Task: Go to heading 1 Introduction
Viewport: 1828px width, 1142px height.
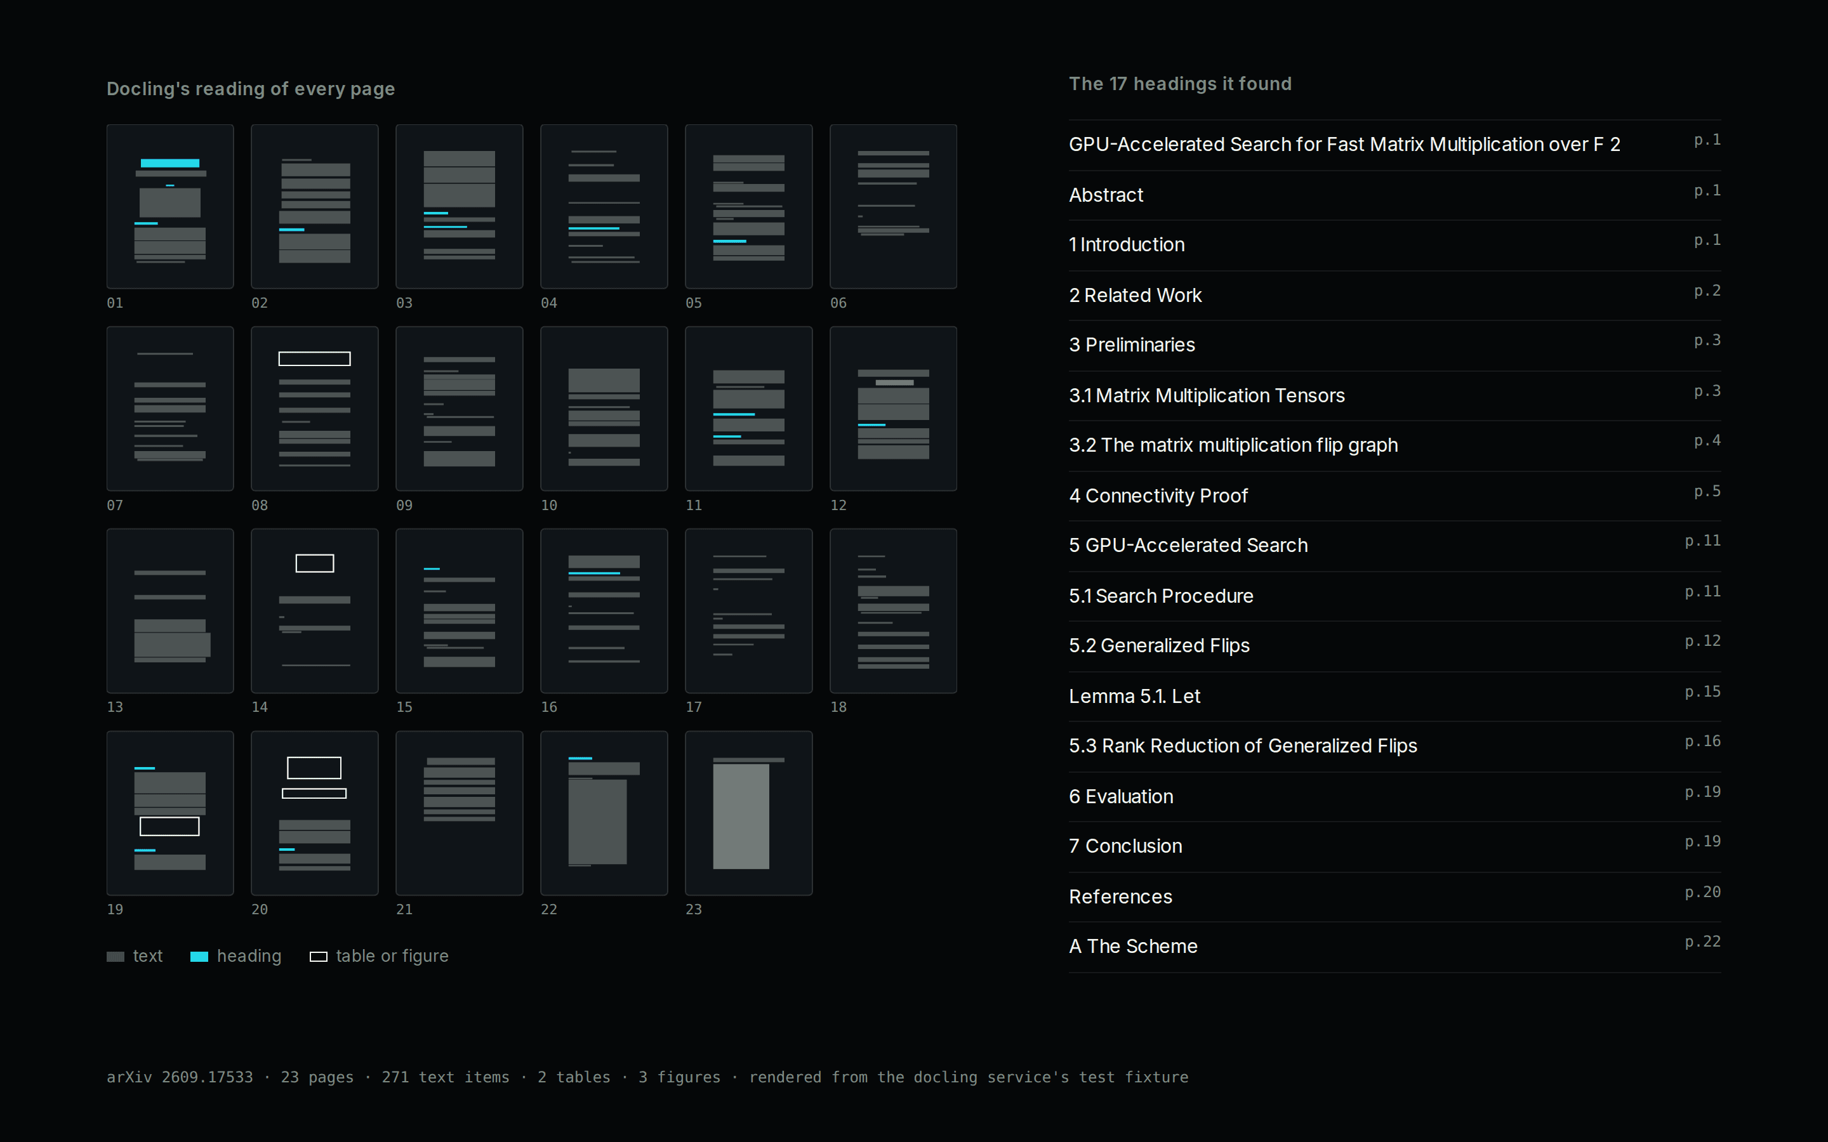Action: point(1394,246)
